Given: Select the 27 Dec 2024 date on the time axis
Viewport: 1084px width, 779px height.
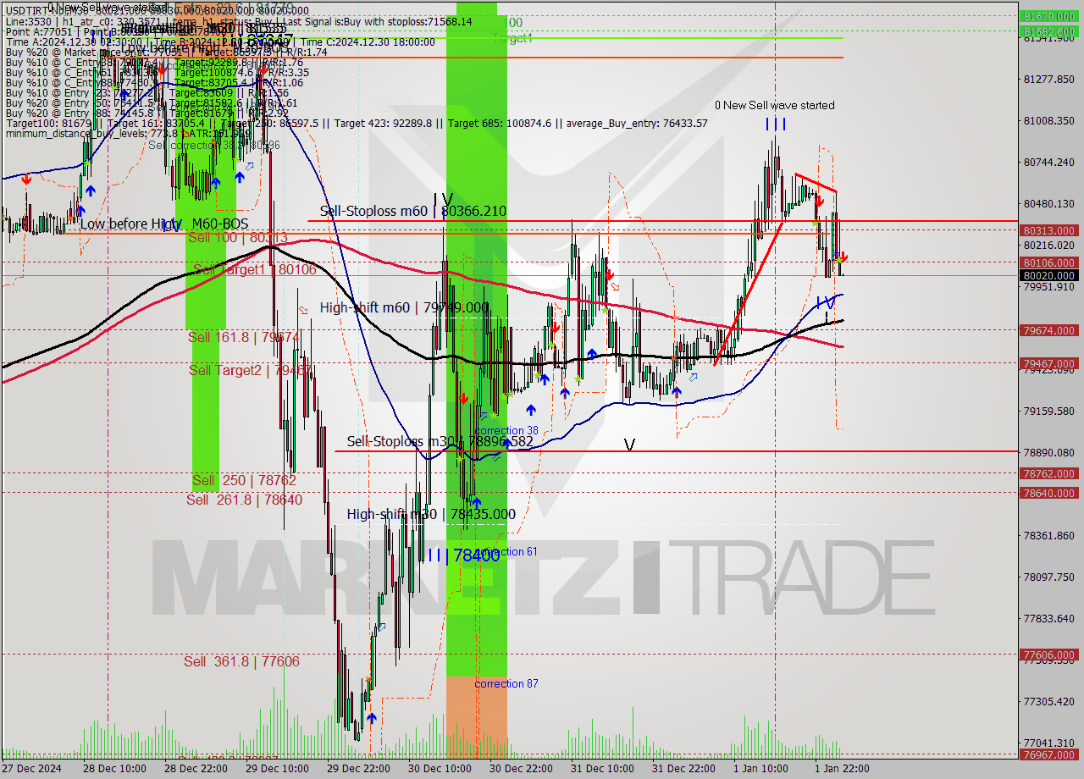Looking at the screenshot, I should pyautogui.click(x=31, y=769).
